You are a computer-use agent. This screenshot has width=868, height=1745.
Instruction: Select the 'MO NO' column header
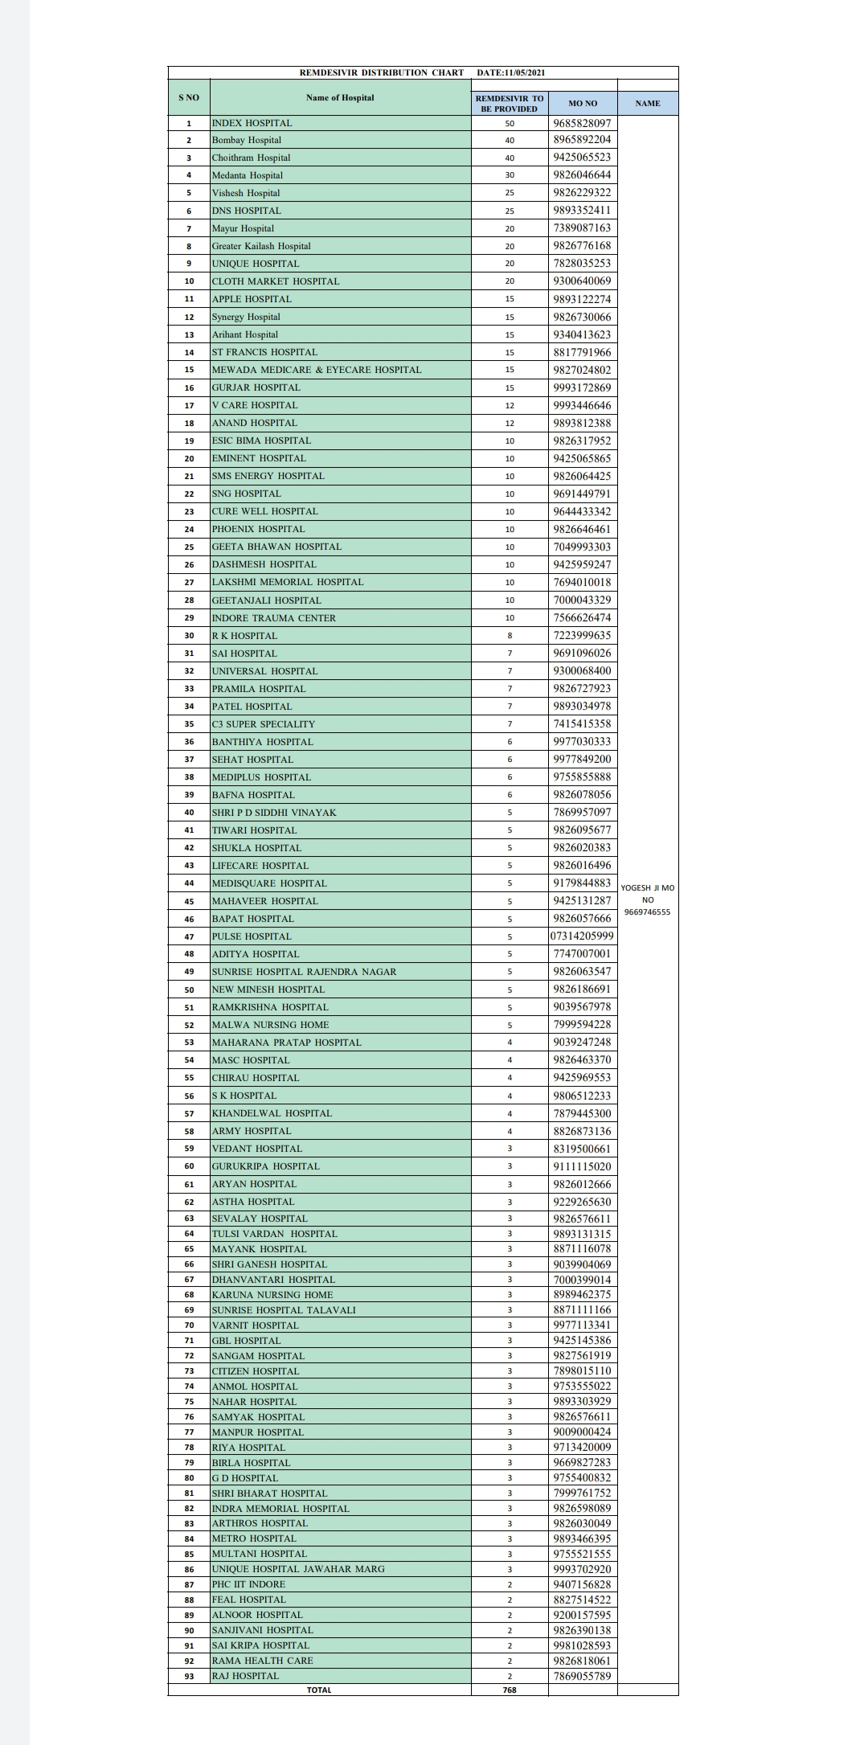pos(583,103)
